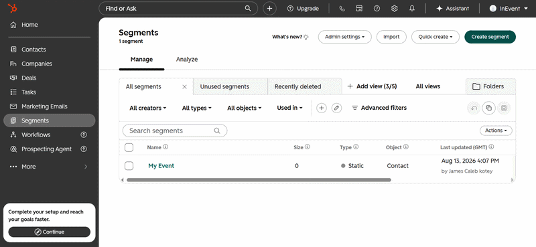Open the Marketplace storefront icon
The image size is (536, 247).
(359, 9)
